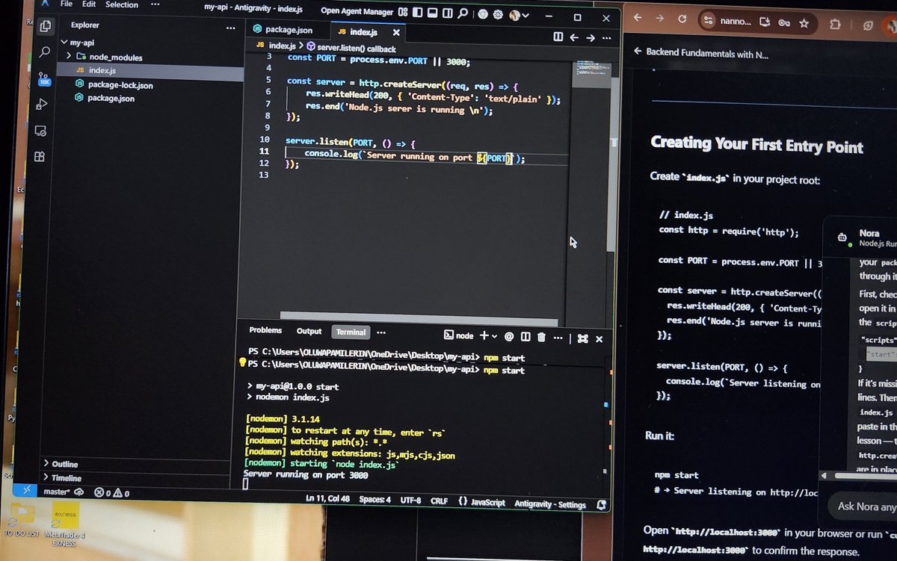Split the terminal
Viewport: 897px width, 561px height.
(525, 337)
